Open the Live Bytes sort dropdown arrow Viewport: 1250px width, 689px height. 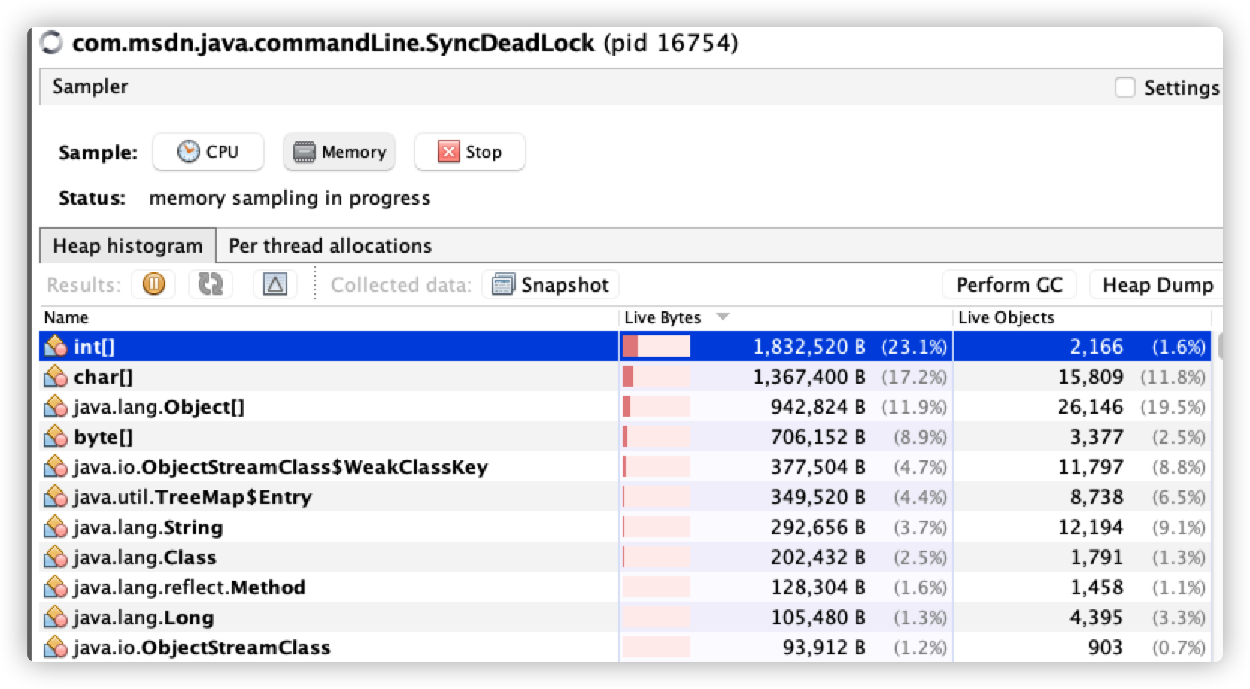tap(724, 317)
